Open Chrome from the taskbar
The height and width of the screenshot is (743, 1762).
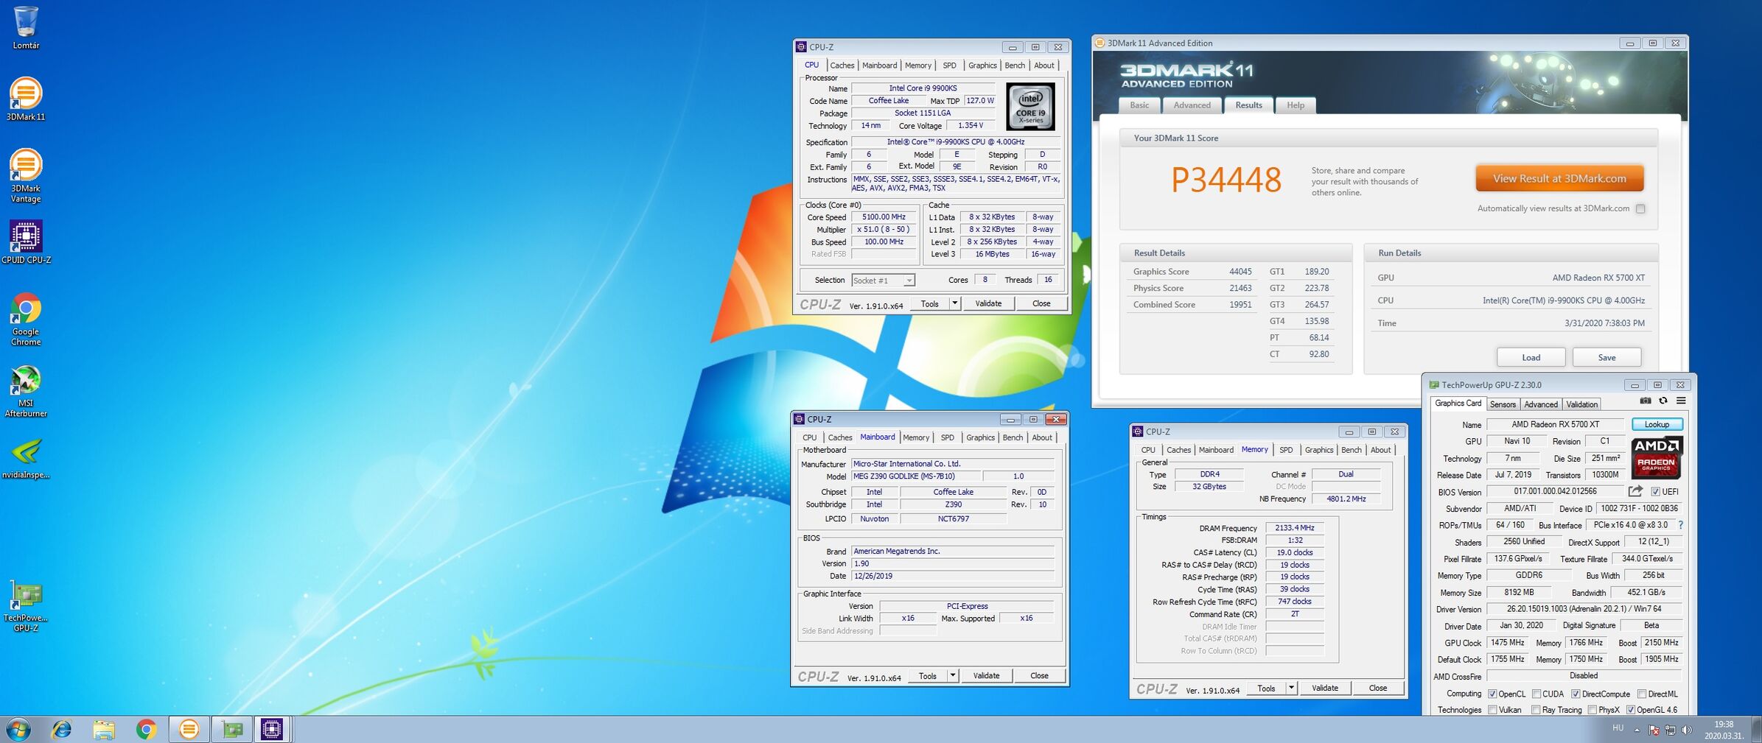146,729
